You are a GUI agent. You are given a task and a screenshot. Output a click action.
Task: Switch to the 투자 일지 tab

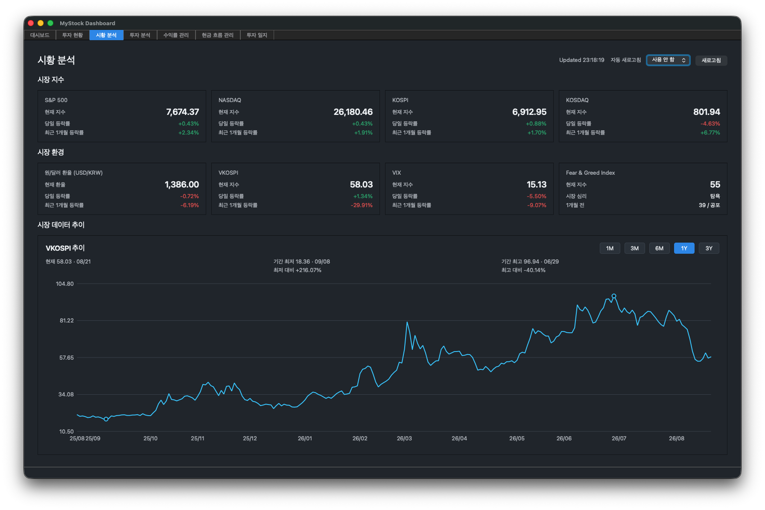(x=257, y=35)
